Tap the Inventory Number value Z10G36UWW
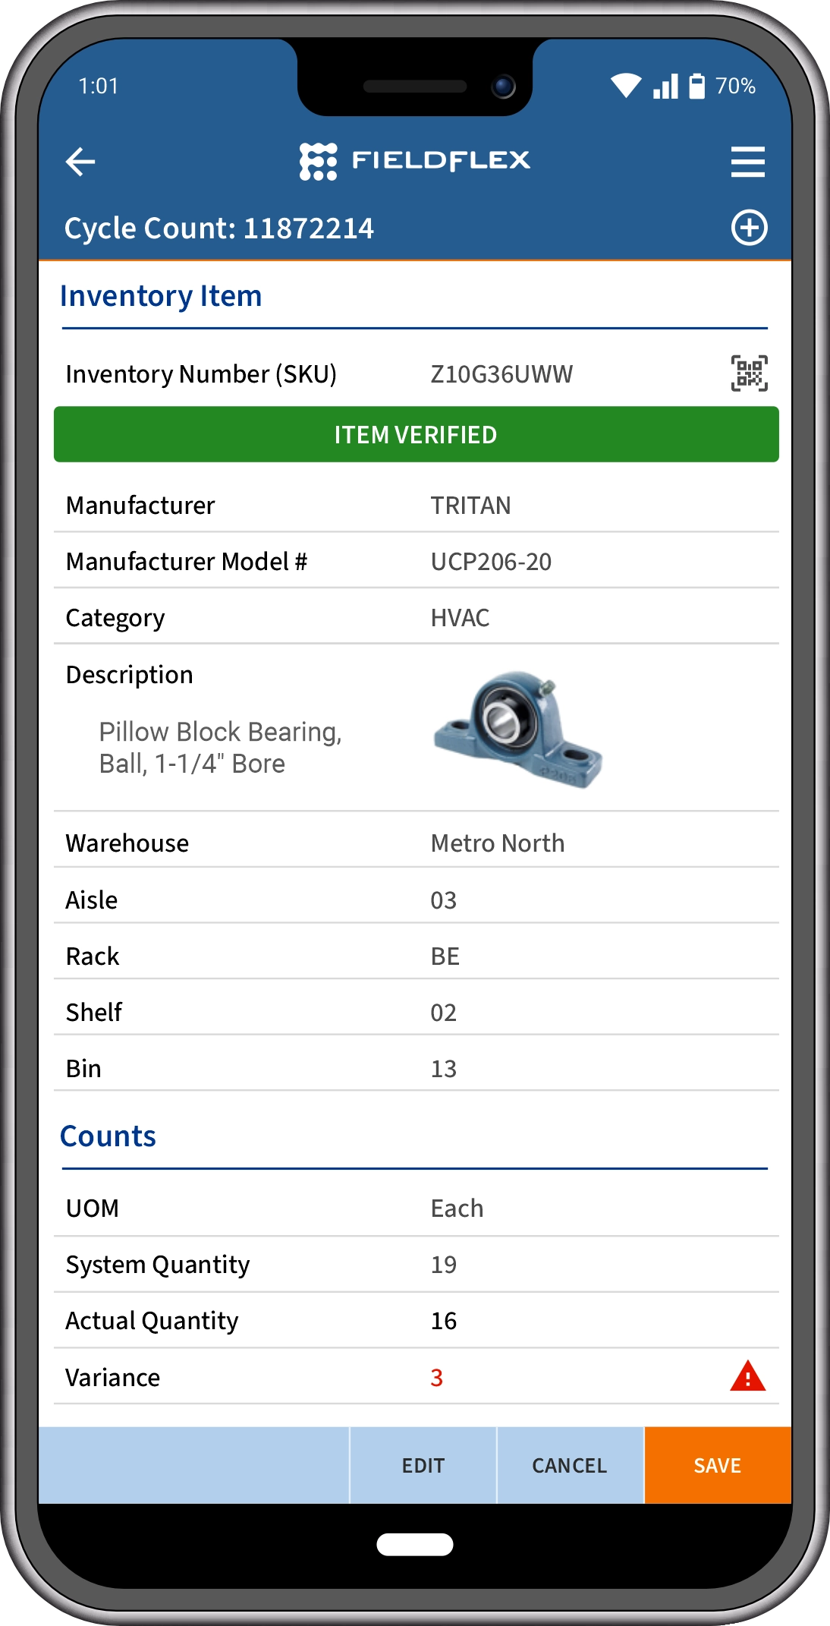 [x=501, y=374]
